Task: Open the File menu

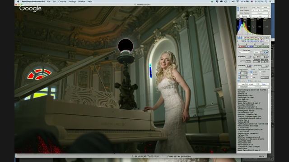Action: 49,1
